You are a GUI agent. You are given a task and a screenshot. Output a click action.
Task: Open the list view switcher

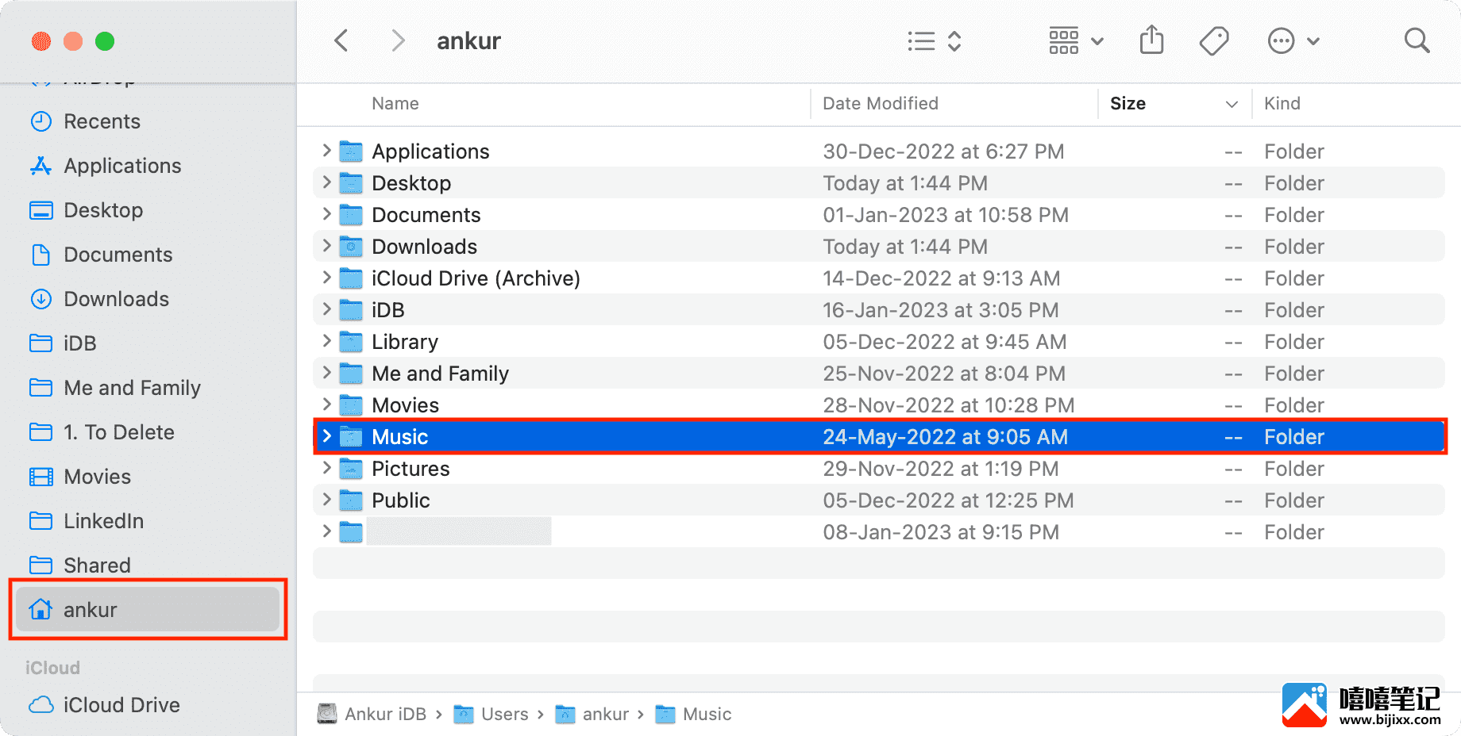pos(935,41)
